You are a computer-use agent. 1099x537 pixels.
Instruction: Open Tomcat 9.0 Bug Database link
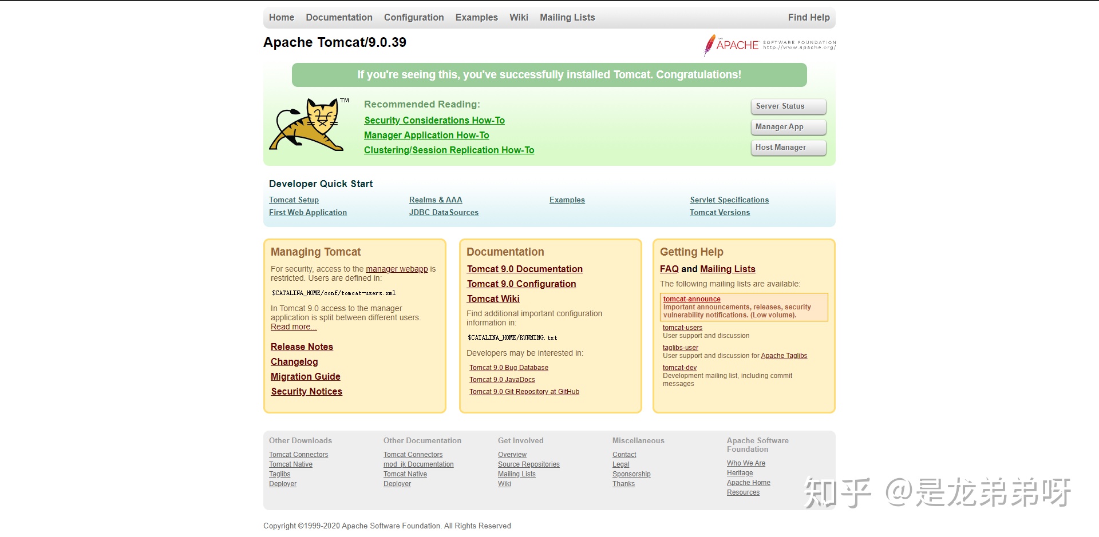[x=509, y=368]
